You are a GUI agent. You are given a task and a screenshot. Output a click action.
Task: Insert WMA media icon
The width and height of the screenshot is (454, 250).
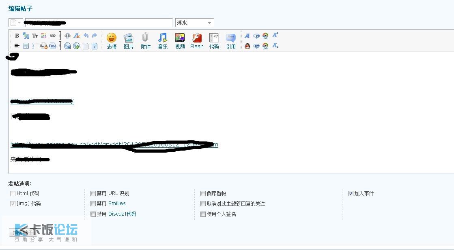pos(265,36)
